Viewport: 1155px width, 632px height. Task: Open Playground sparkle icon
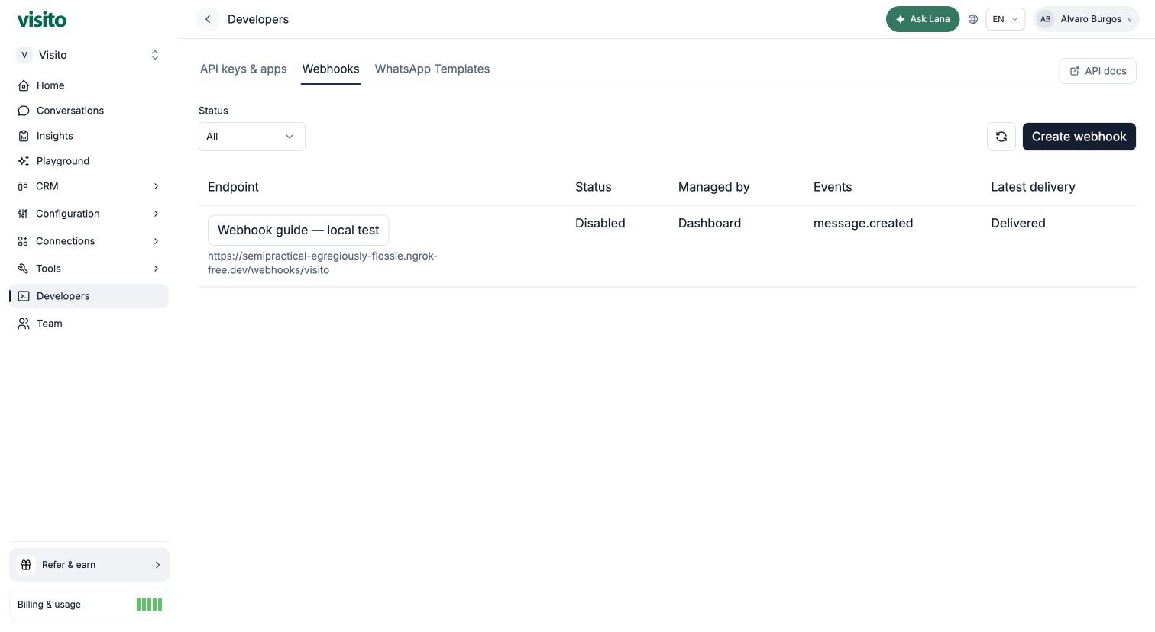click(24, 161)
